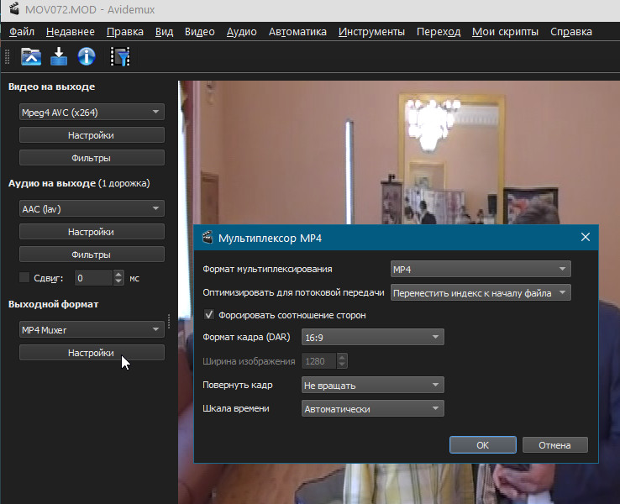
Task: Increase the Сдвиг value with up arrow
Action: click(x=118, y=274)
